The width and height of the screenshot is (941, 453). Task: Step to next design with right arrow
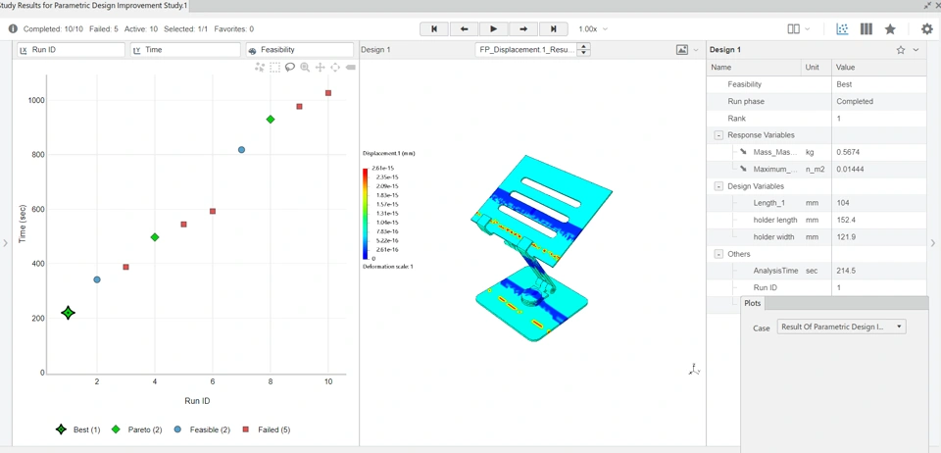tap(523, 28)
